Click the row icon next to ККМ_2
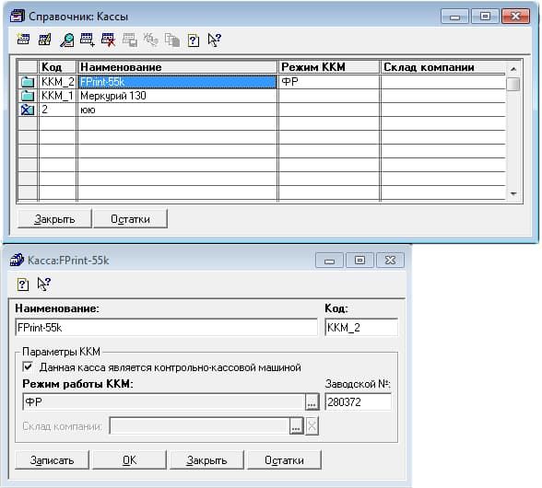 28,82
